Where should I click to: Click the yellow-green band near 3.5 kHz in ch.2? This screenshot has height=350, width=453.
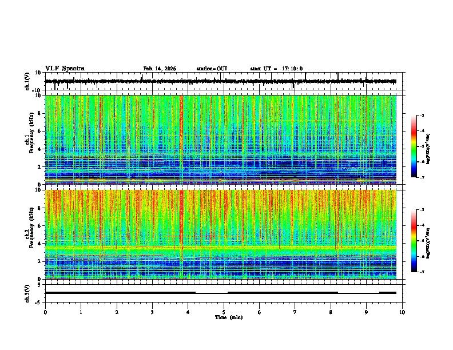click(x=220, y=248)
